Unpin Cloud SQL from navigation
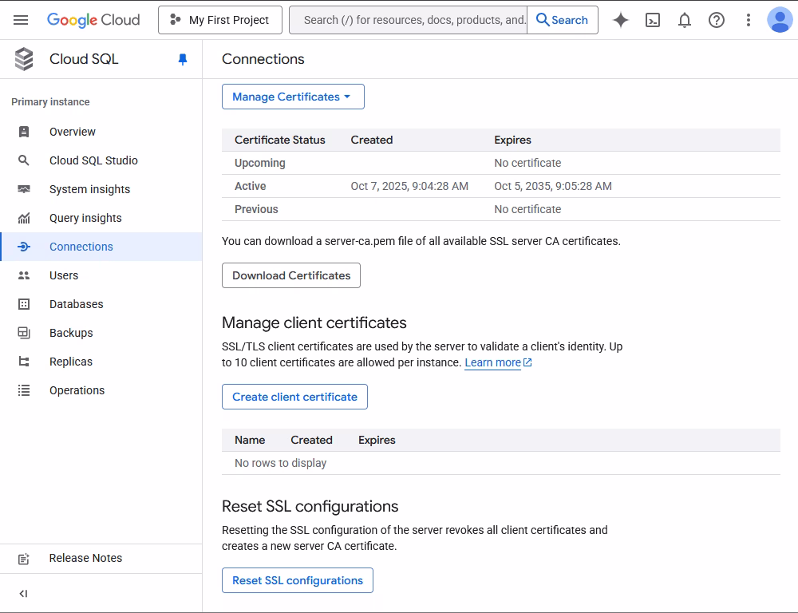Image resolution: width=798 pixels, height=613 pixels. pyautogui.click(x=182, y=59)
